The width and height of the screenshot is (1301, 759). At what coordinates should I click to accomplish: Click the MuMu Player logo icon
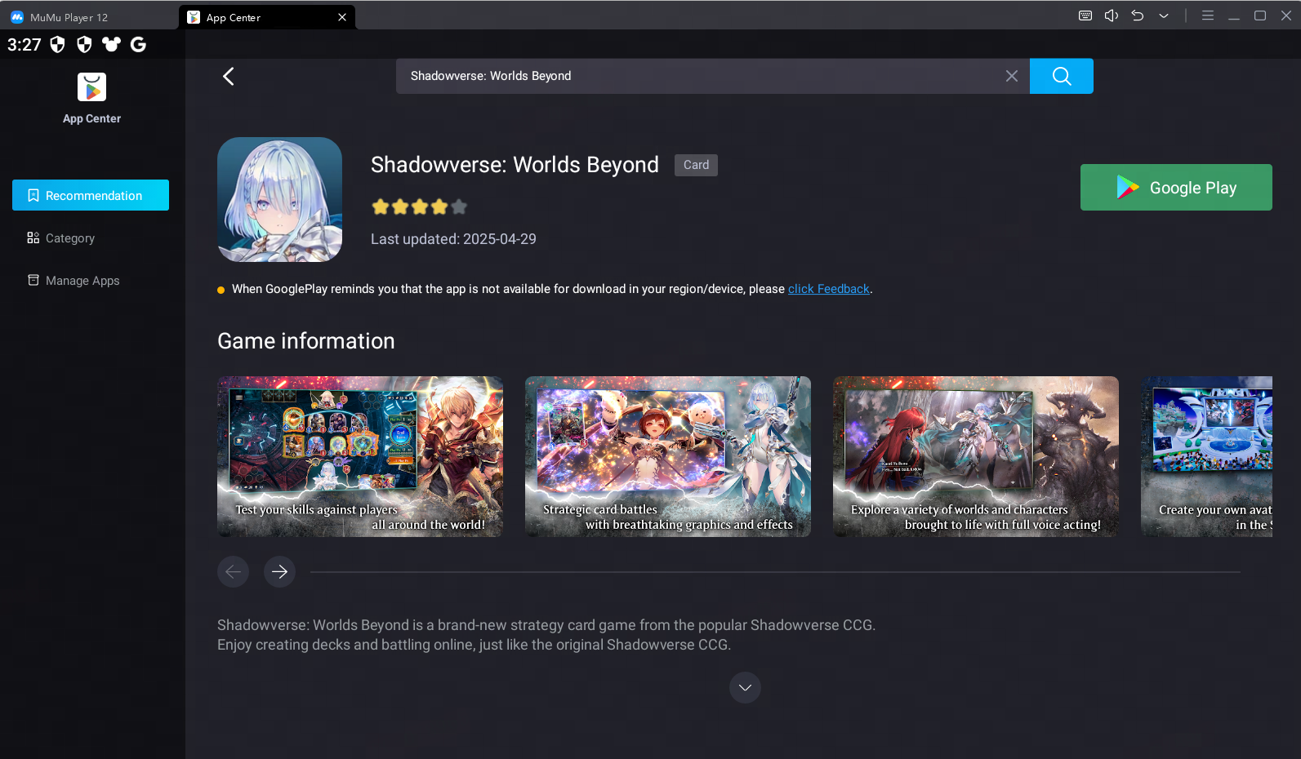click(x=17, y=17)
